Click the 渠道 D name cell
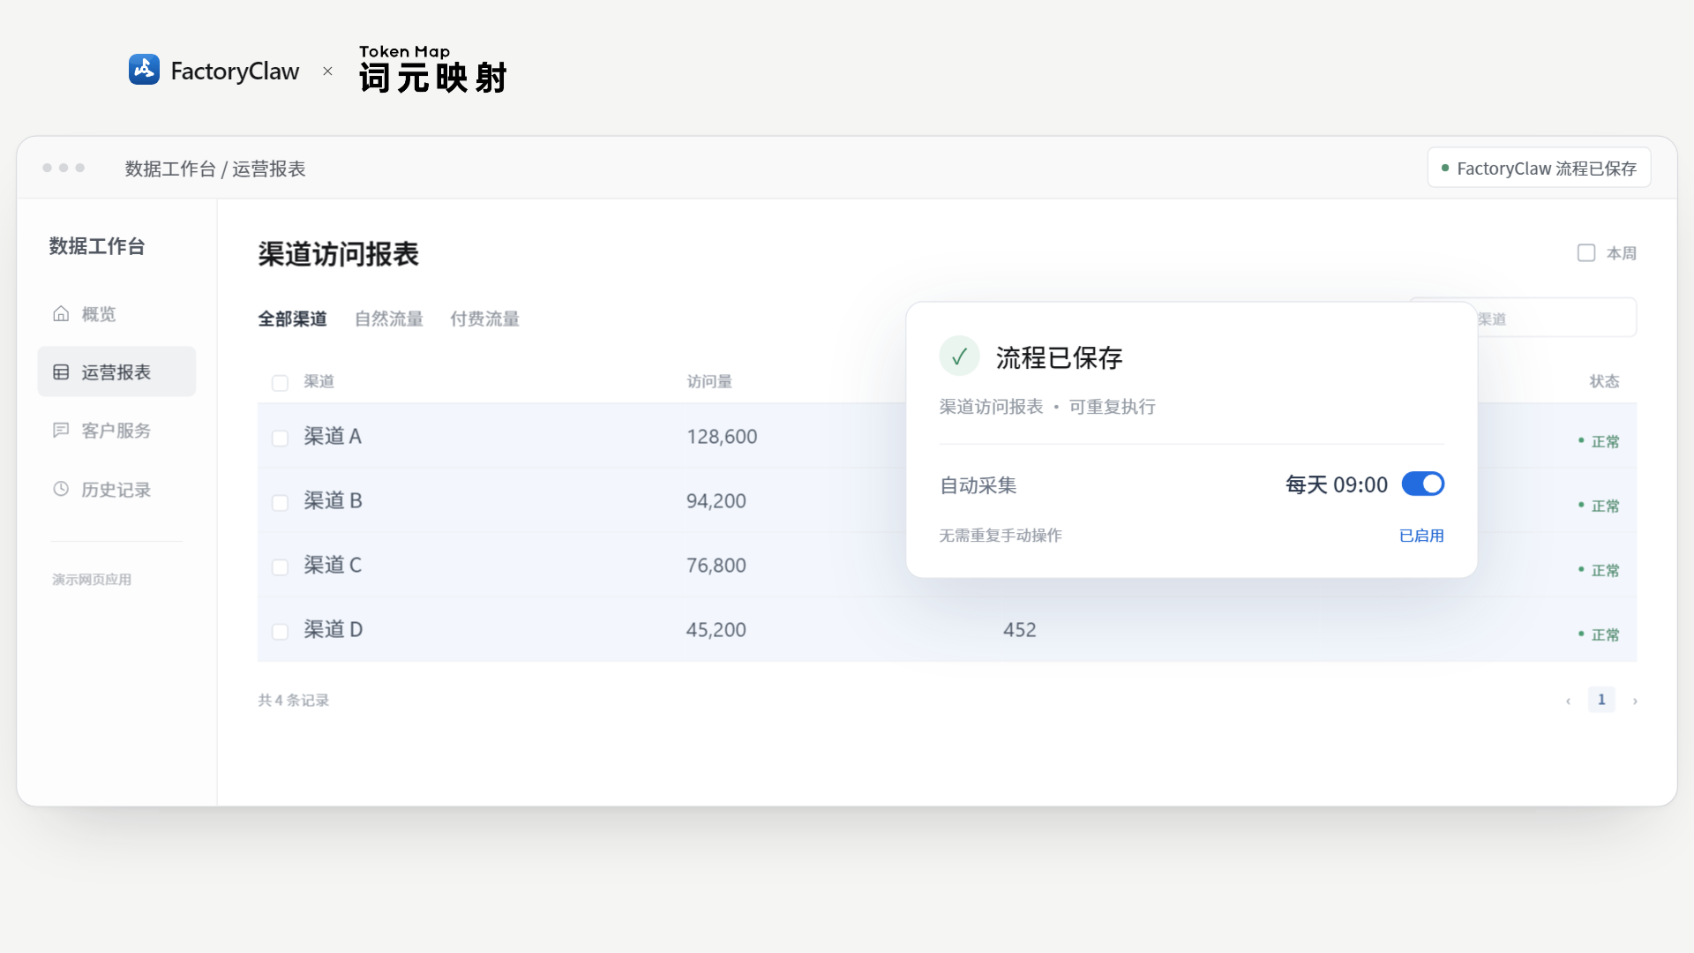1694x953 pixels. tap(333, 629)
